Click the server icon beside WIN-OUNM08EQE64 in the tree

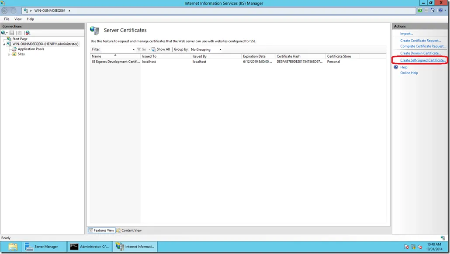tap(9, 44)
